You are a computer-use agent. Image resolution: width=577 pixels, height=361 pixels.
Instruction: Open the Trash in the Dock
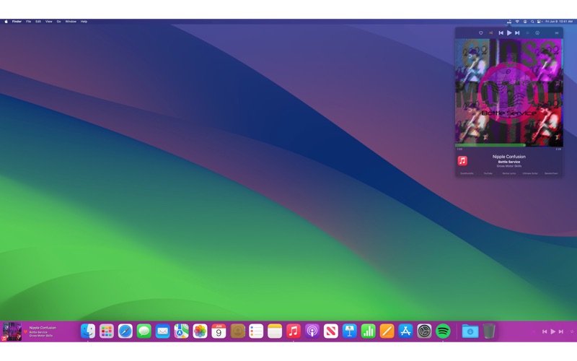[489, 331]
